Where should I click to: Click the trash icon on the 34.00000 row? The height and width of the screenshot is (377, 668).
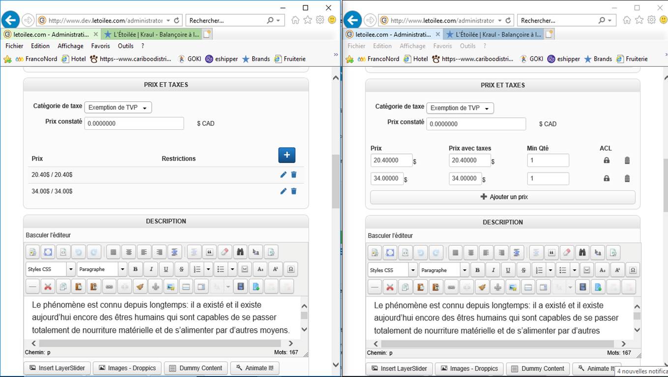tap(627, 178)
